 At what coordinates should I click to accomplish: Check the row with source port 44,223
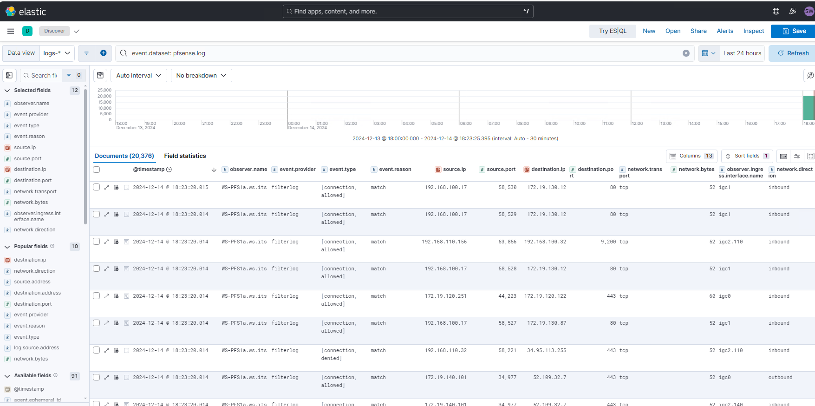coord(97,296)
